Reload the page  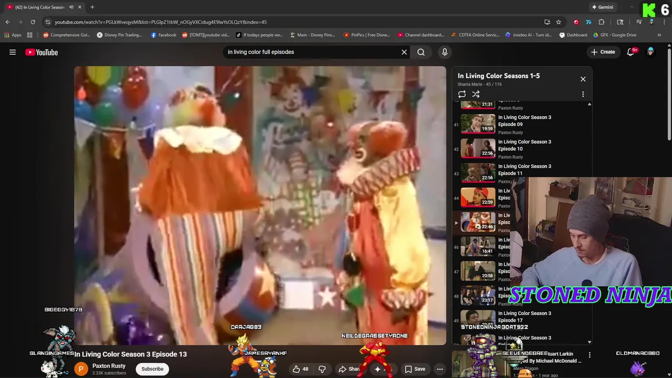pyautogui.click(x=33, y=22)
